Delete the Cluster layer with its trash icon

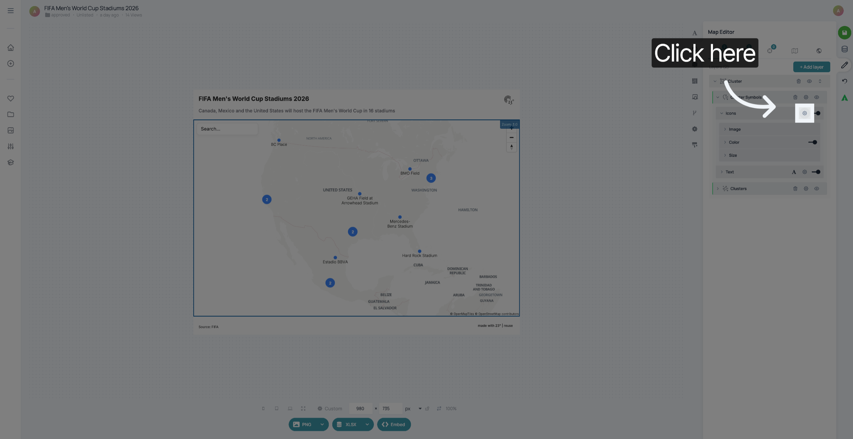(x=799, y=81)
